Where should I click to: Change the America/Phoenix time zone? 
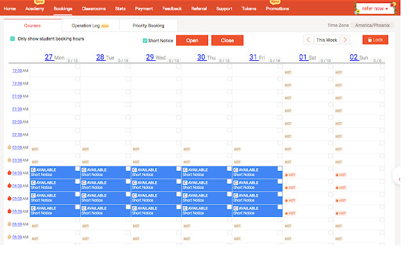click(372, 26)
